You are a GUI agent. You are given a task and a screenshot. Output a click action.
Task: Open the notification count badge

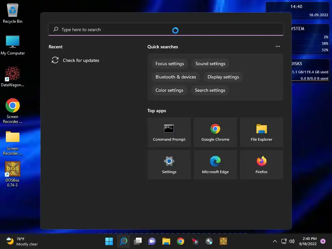click(323, 241)
